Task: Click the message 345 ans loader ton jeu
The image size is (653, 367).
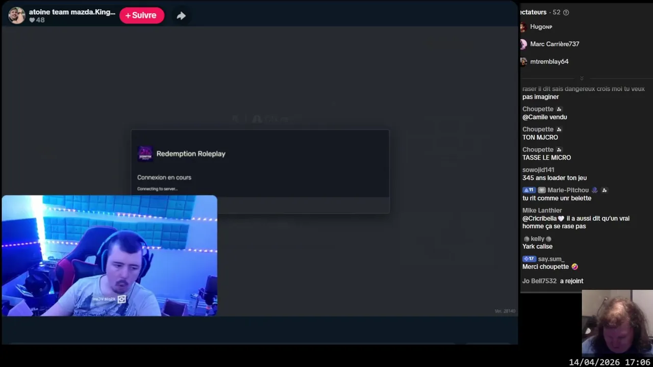Action: click(555, 178)
